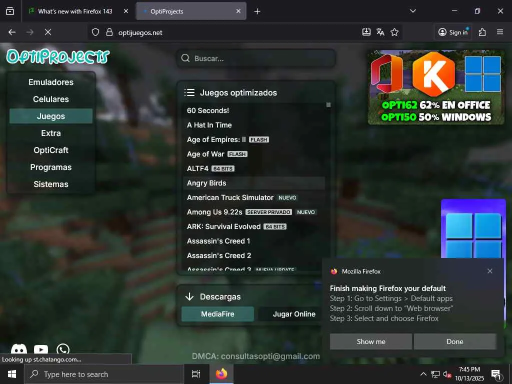512x384 pixels.
Task: Open the Action Center notifications icon
Action: [495, 374]
